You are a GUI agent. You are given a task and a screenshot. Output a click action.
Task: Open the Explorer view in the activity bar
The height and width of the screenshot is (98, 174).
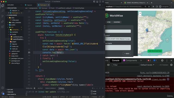(2, 5)
